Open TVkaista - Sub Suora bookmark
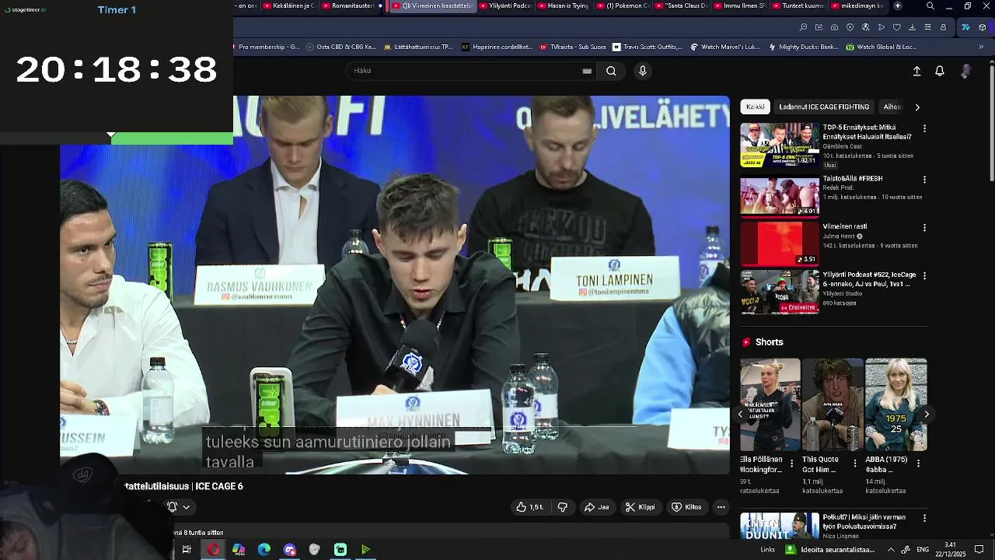This screenshot has height=560, width=995. (571, 47)
